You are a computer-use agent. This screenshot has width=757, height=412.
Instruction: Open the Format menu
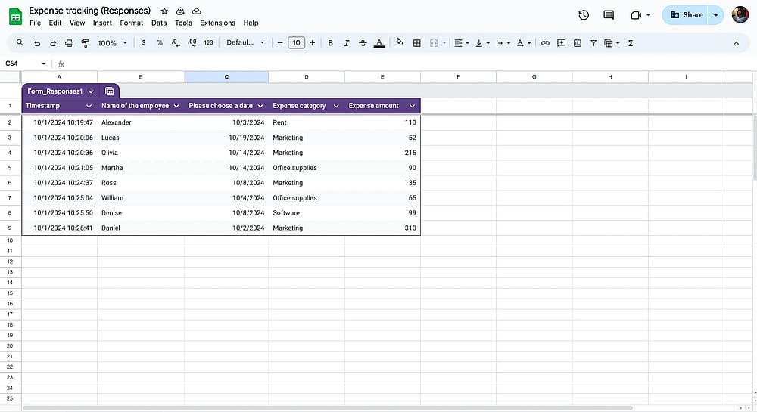coord(131,23)
